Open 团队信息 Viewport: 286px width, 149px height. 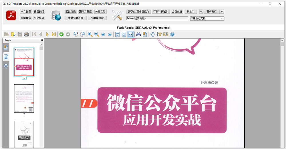[x=71, y=12]
